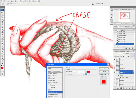
Task: Enable the Inner Shadow checkbox
Action: pyautogui.click(x=49, y=76)
